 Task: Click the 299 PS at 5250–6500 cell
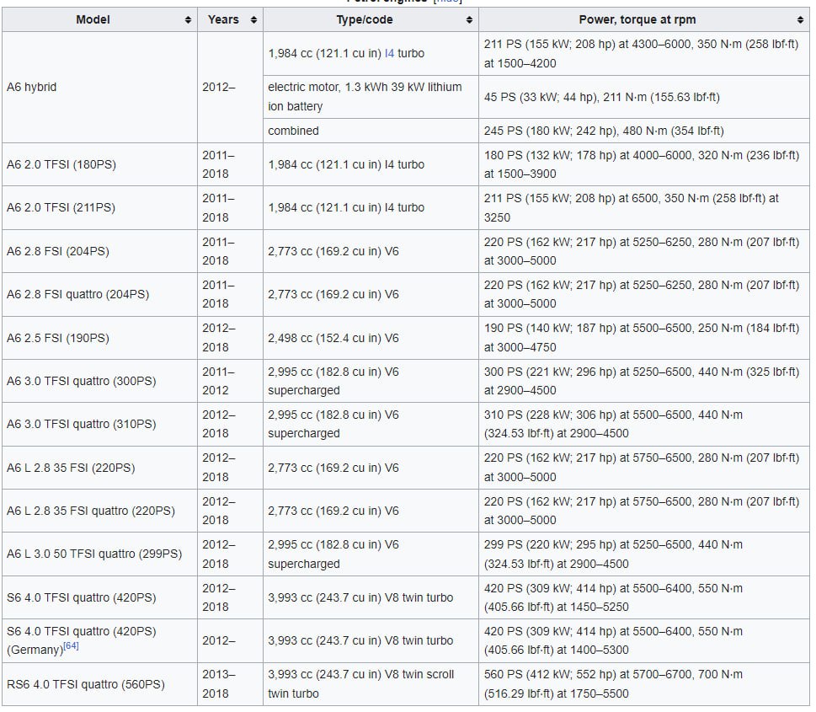click(644, 554)
